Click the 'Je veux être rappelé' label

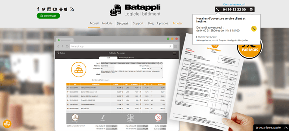click(268, 128)
